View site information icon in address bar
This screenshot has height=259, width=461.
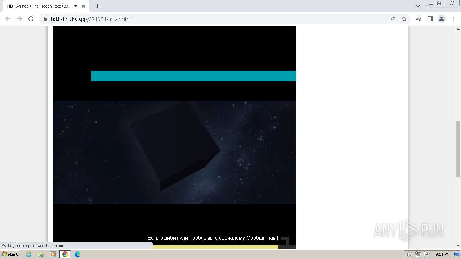click(x=45, y=19)
